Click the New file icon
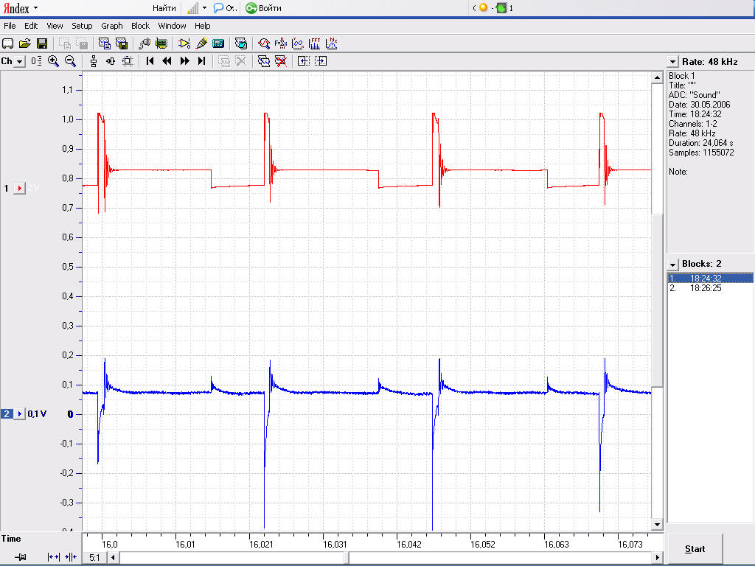This screenshot has height=566, width=755. 7,43
